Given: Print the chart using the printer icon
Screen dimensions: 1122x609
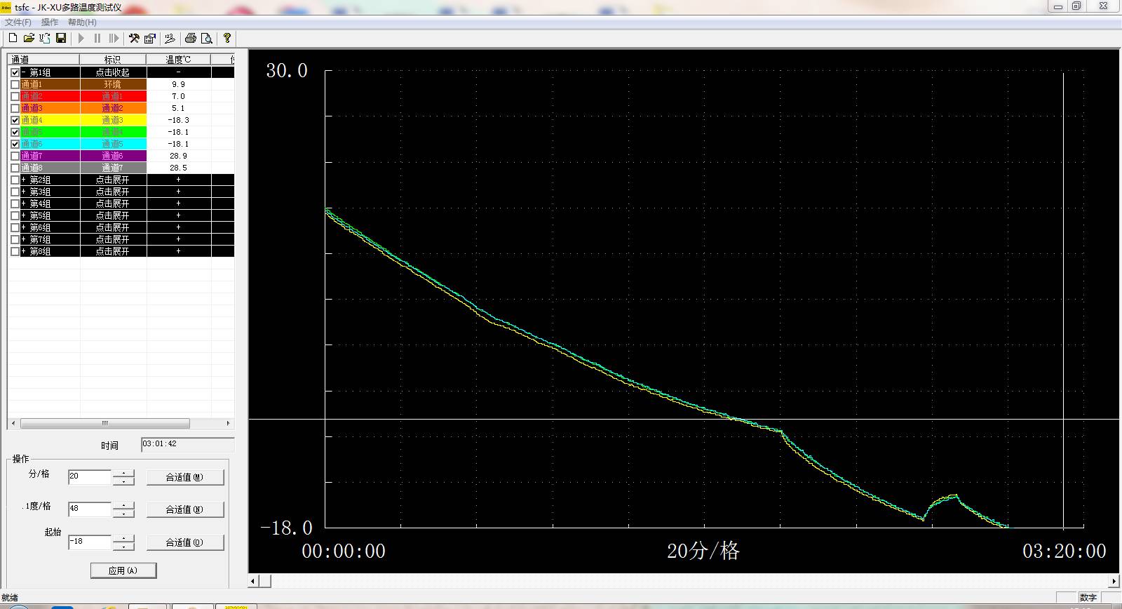Looking at the screenshot, I should pyautogui.click(x=190, y=39).
